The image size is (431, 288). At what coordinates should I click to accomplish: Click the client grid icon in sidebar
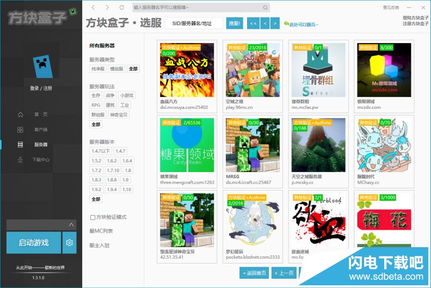coord(20,130)
